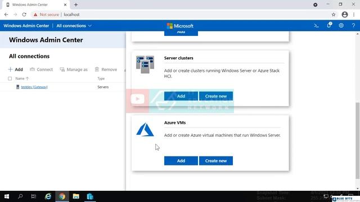Click the testdev server row icon

click(x=17, y=87)
